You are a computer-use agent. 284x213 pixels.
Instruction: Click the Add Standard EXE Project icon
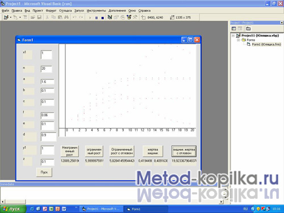click(x=6, y=18)
